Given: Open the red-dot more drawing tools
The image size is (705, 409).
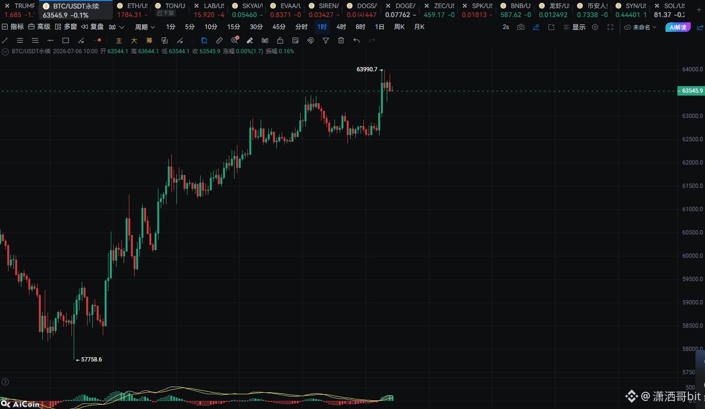Looking at the screenshot, I should (97, 40).
